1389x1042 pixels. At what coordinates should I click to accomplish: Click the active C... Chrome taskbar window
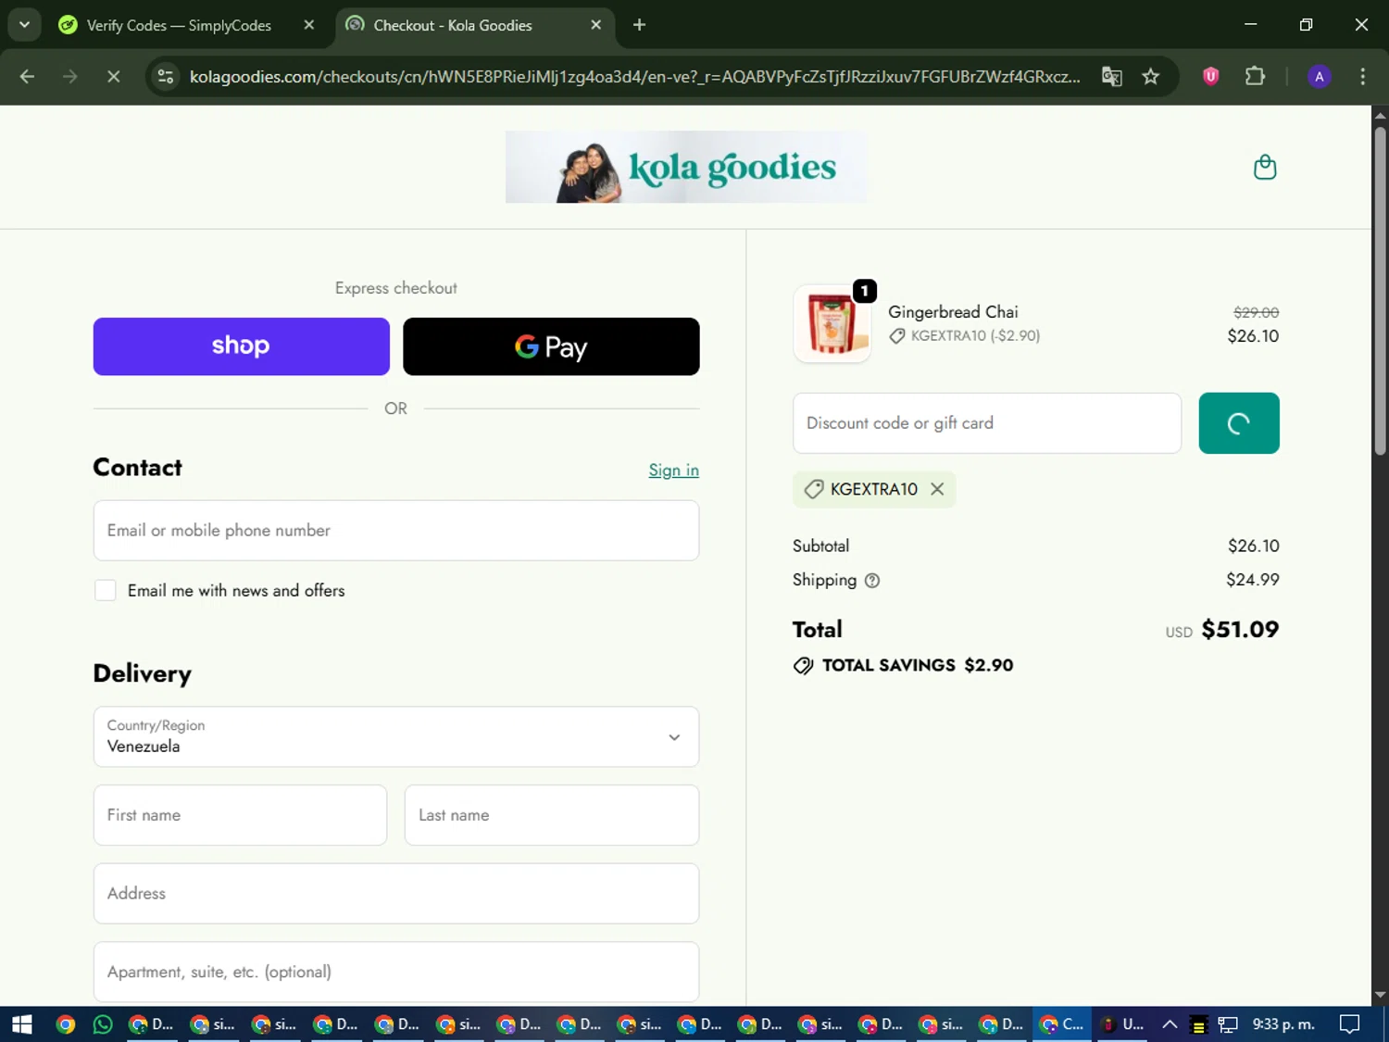point(1062,1024)
